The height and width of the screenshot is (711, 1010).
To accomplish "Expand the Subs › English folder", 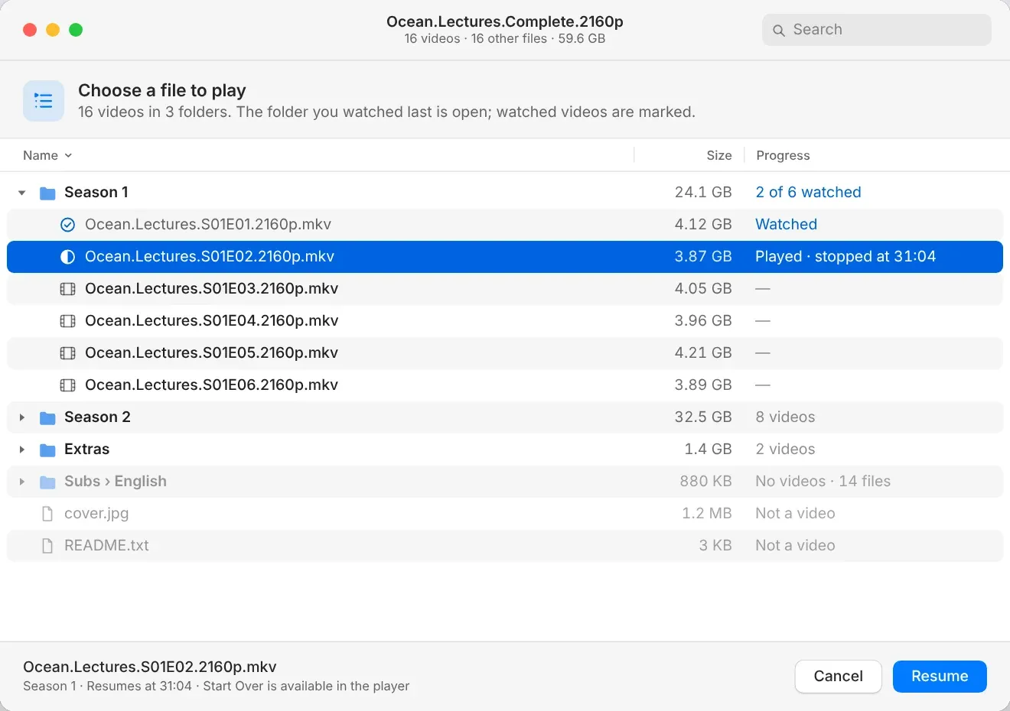I will coord(22,482).
